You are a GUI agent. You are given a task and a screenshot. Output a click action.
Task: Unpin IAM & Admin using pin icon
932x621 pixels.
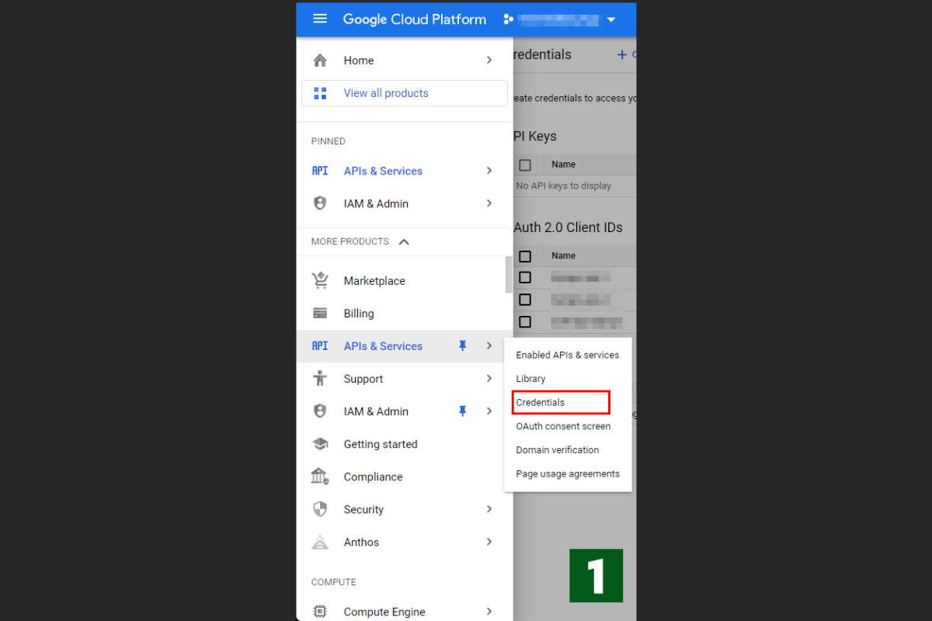[x=463, y=411]
